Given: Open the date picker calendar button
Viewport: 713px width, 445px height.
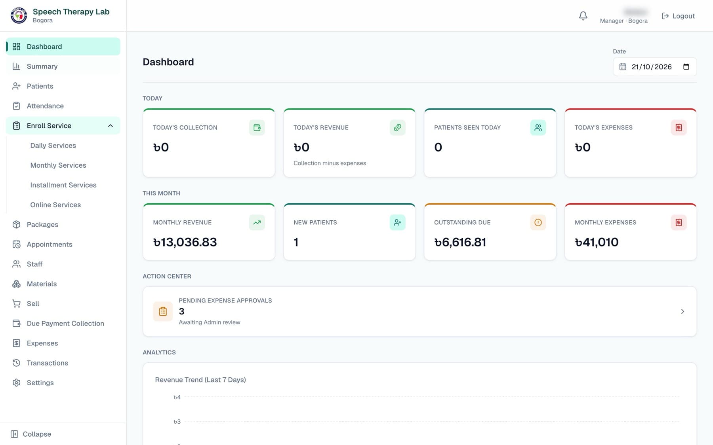Looking at the screenshot, I should pos(686,67).
